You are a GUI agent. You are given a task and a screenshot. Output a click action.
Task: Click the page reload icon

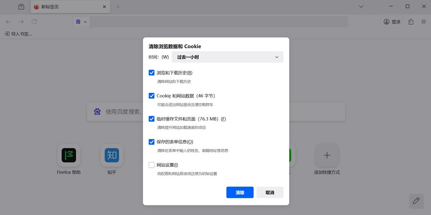coord(34,21)
